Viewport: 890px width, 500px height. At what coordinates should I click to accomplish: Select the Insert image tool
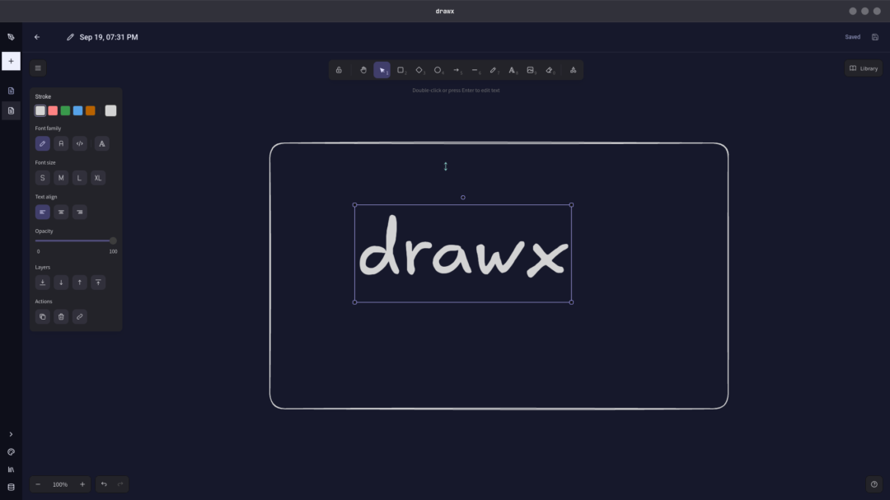click(x=531, y=70)
